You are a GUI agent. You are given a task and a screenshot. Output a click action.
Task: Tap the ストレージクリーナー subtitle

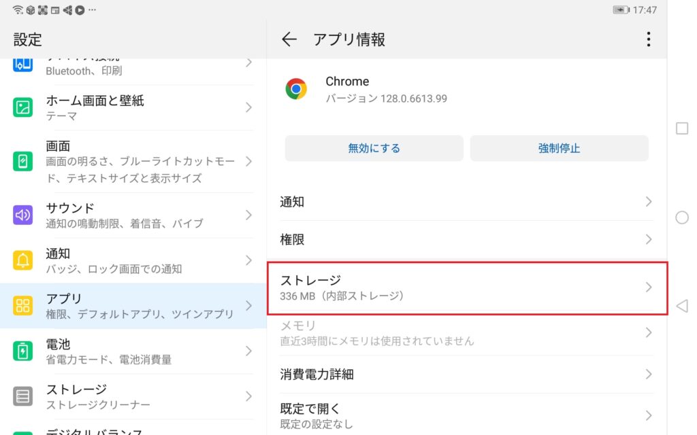pos(98,405)
